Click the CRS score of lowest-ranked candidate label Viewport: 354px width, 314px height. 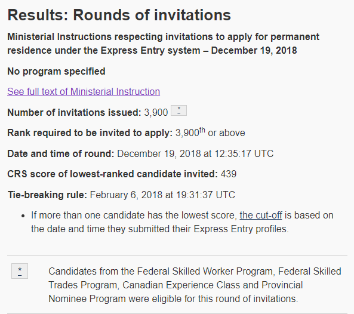[x=112, y=174]
